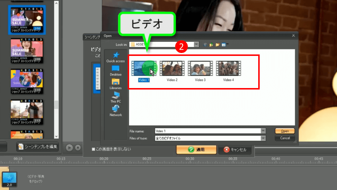Click the Quick access star icon

[x=116, y=55]
